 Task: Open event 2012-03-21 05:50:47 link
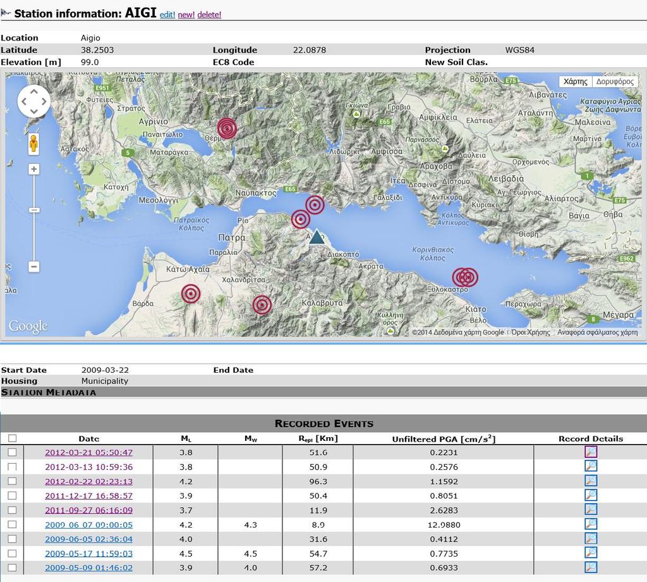88,452
